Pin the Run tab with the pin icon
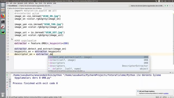174x98 pixels. (x=7, y=85)
